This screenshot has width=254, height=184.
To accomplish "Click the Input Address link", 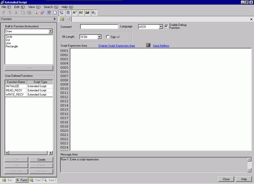I will [161, 46].
